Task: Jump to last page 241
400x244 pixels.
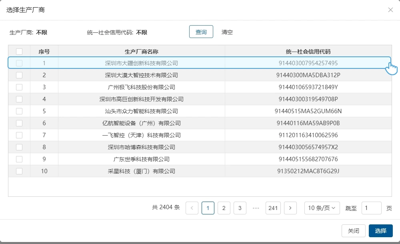Action: 273,208
